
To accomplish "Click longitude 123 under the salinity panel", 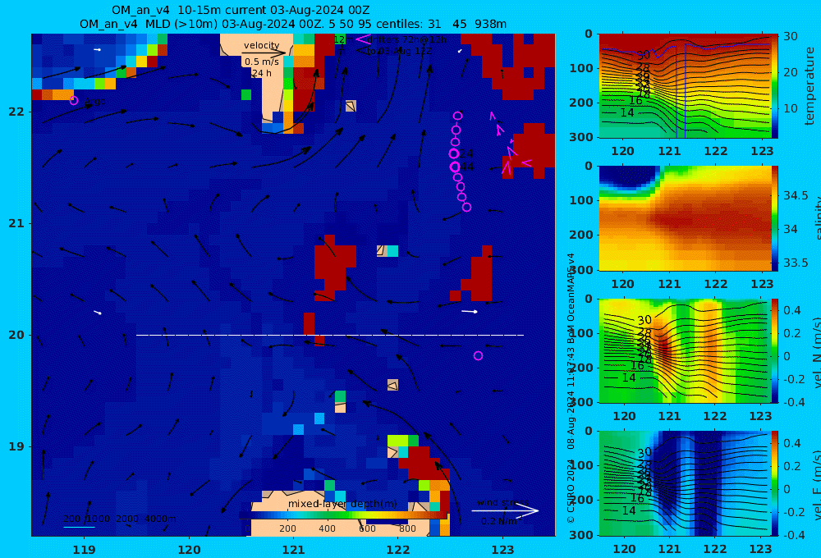I will 762,284.
